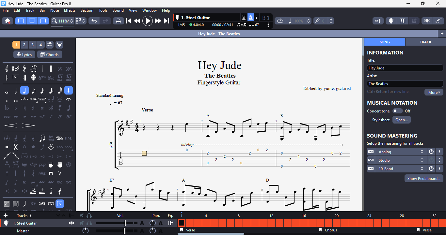The height and width of the screenshot is (235, 446).
Task: Insert a TXT text annotation
Action: click(51, 204)
